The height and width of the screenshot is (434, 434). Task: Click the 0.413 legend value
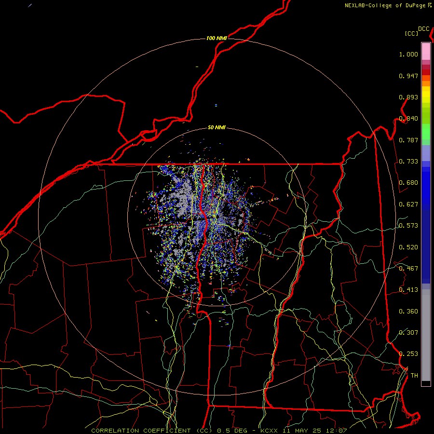point(408,290)
